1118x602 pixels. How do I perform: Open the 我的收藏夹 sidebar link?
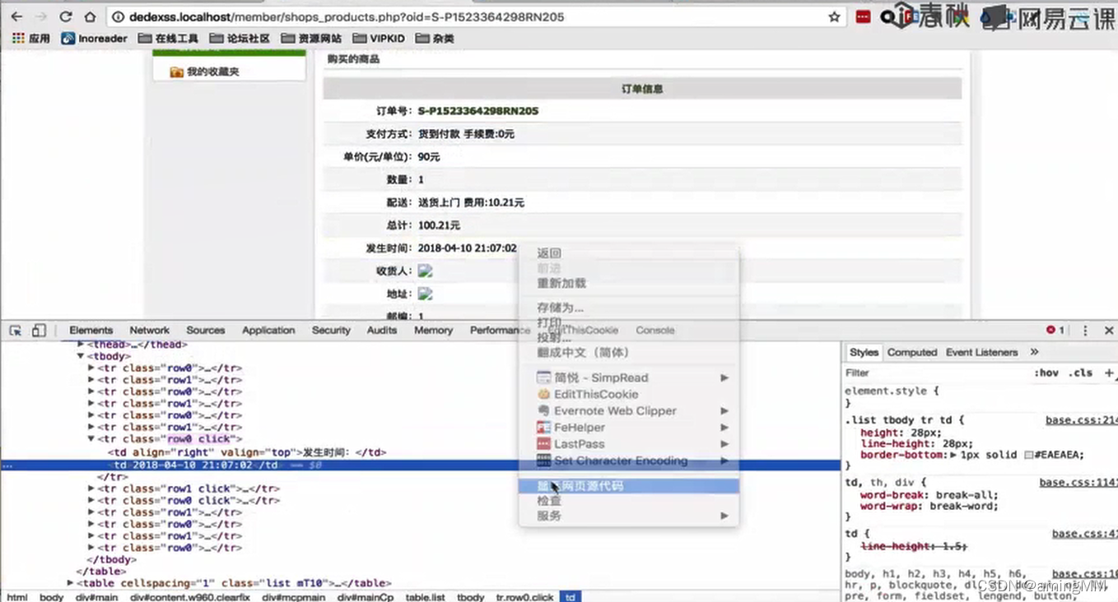[212, 72]
